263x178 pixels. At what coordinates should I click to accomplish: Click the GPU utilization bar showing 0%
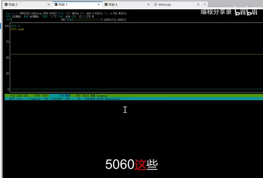tap(36, 20)
